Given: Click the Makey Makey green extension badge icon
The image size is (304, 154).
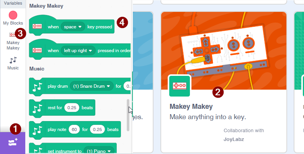Looking at the screenshot, I should coord(180,86).
